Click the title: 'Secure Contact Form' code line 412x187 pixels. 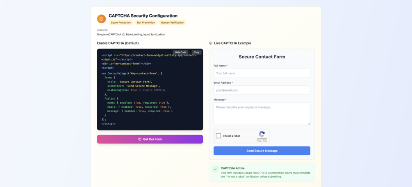coord(130,82)
